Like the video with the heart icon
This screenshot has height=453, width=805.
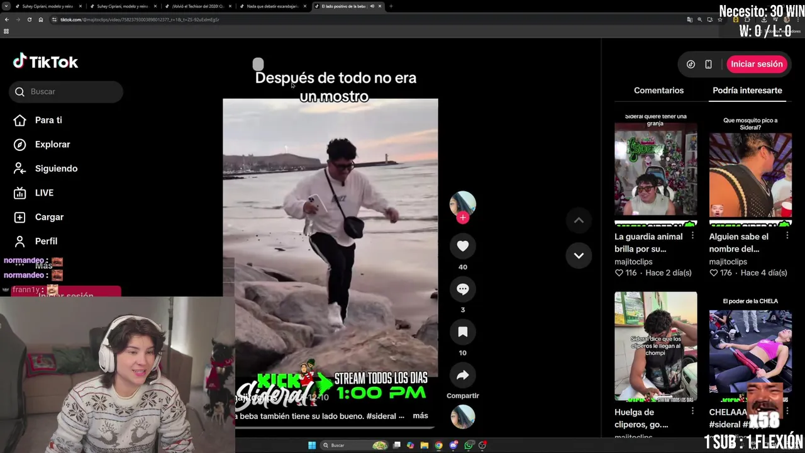(463, 246)
